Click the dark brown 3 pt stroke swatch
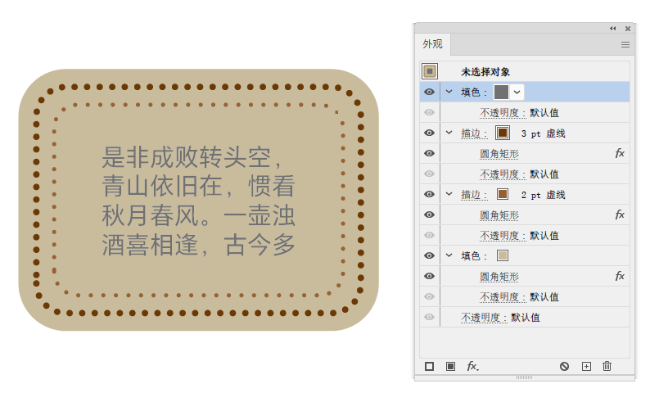Image resolution: width=659 pixels, height=411 pixels. tap(503, 133)
